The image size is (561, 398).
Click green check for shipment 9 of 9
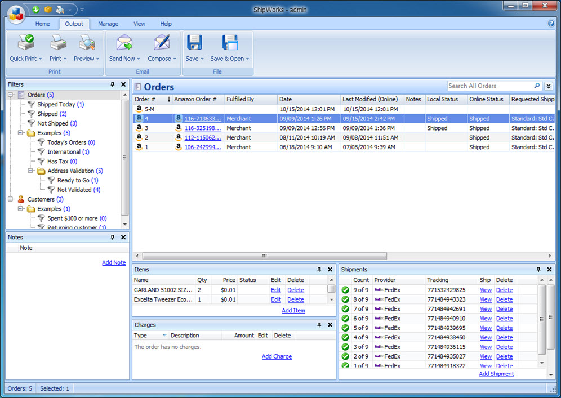[x=345, y=290]
